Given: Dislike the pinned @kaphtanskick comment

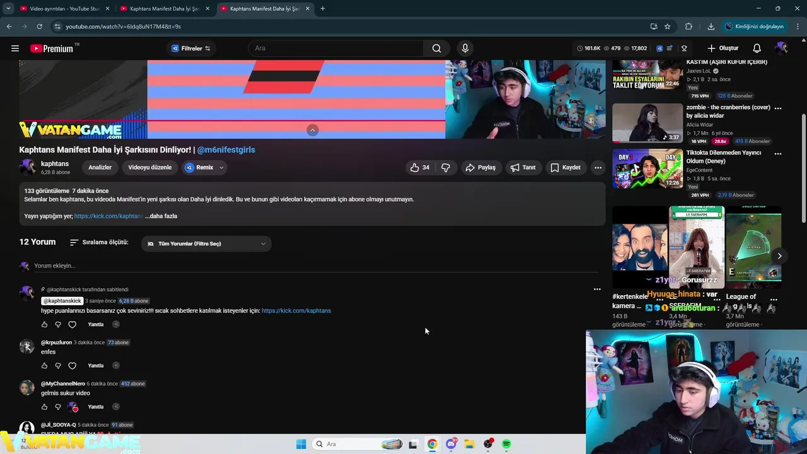Looking at the screenshot, I should (58, 325).
